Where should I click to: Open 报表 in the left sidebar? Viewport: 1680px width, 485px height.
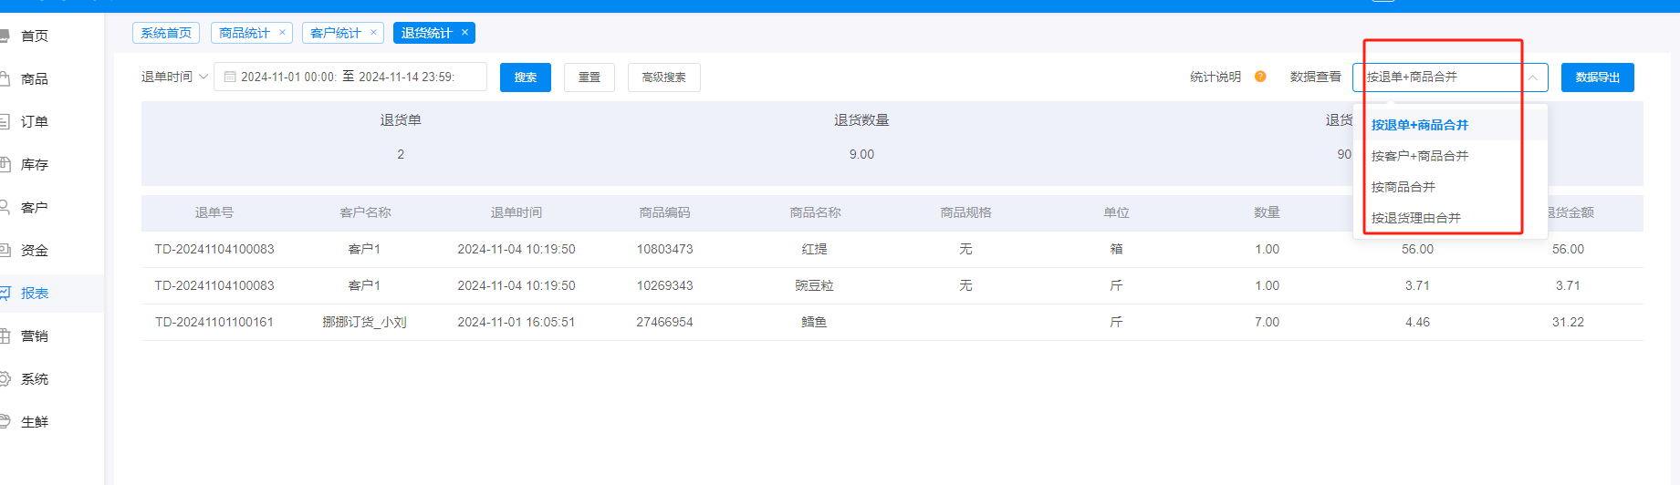(35, 294)
